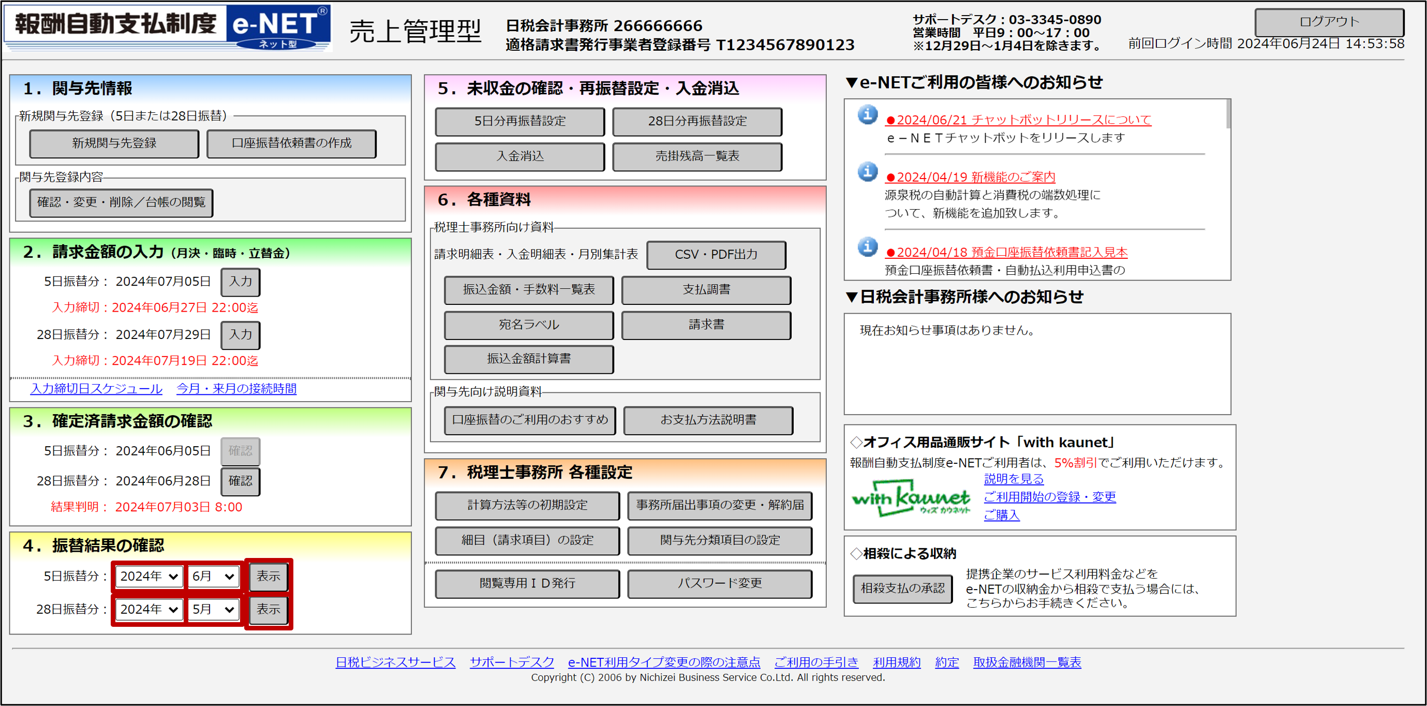Viewport: 1427px width, 706px height.
Task: Open month dropdown showing 6月
Action: [x=213, y=576]
